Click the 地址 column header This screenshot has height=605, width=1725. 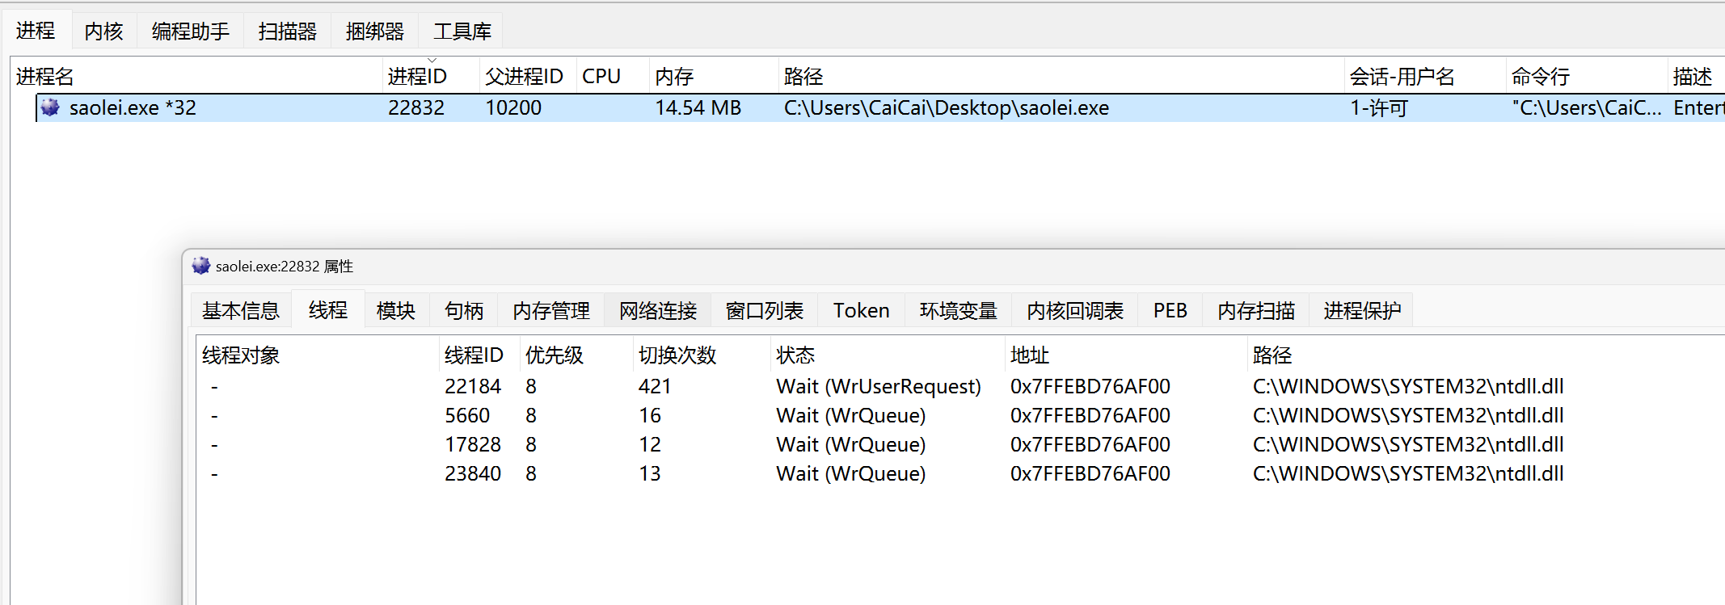pos(1126,355)
